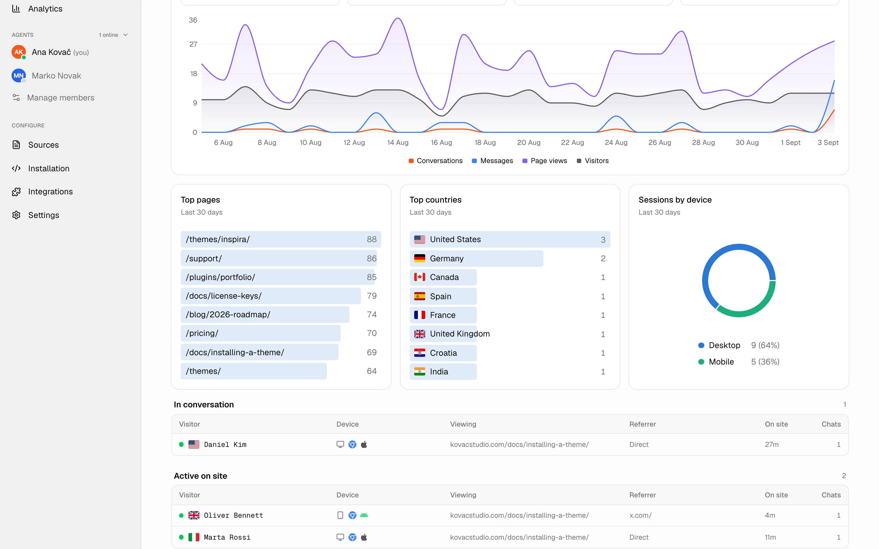Toggle Visitors series in chart legend
Viewport: 879px width, 549px height.
pyautogui.click(x=593, y=161)
